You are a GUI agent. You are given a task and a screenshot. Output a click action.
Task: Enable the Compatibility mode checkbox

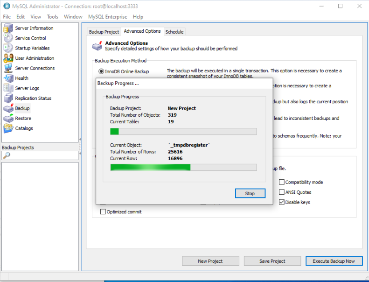tap(282, 182)
